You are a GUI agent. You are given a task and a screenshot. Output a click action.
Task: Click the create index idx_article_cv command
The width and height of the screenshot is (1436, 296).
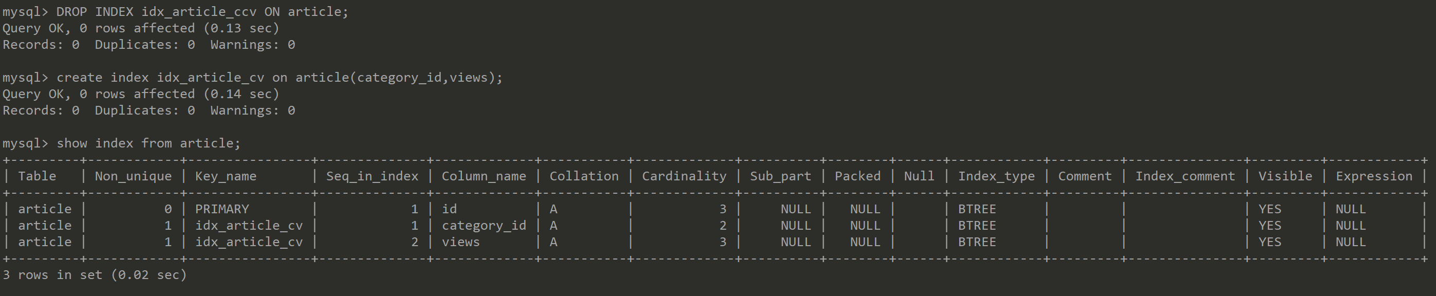tap(279, 78)
